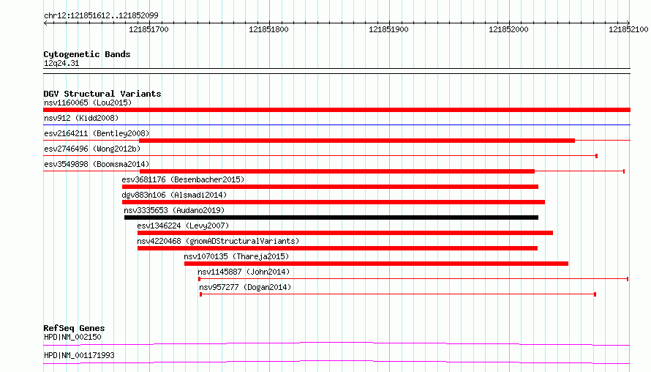
Task: Open esv2164211 (Bentley2008) variant label
Action: click(x=97, y=133)
